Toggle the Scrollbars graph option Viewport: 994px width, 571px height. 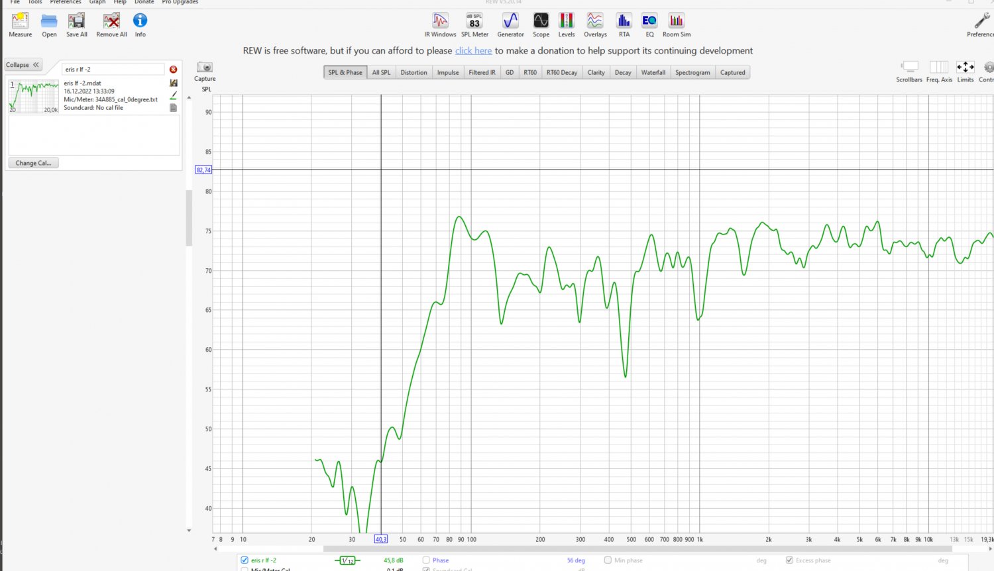tap(909, 72)
